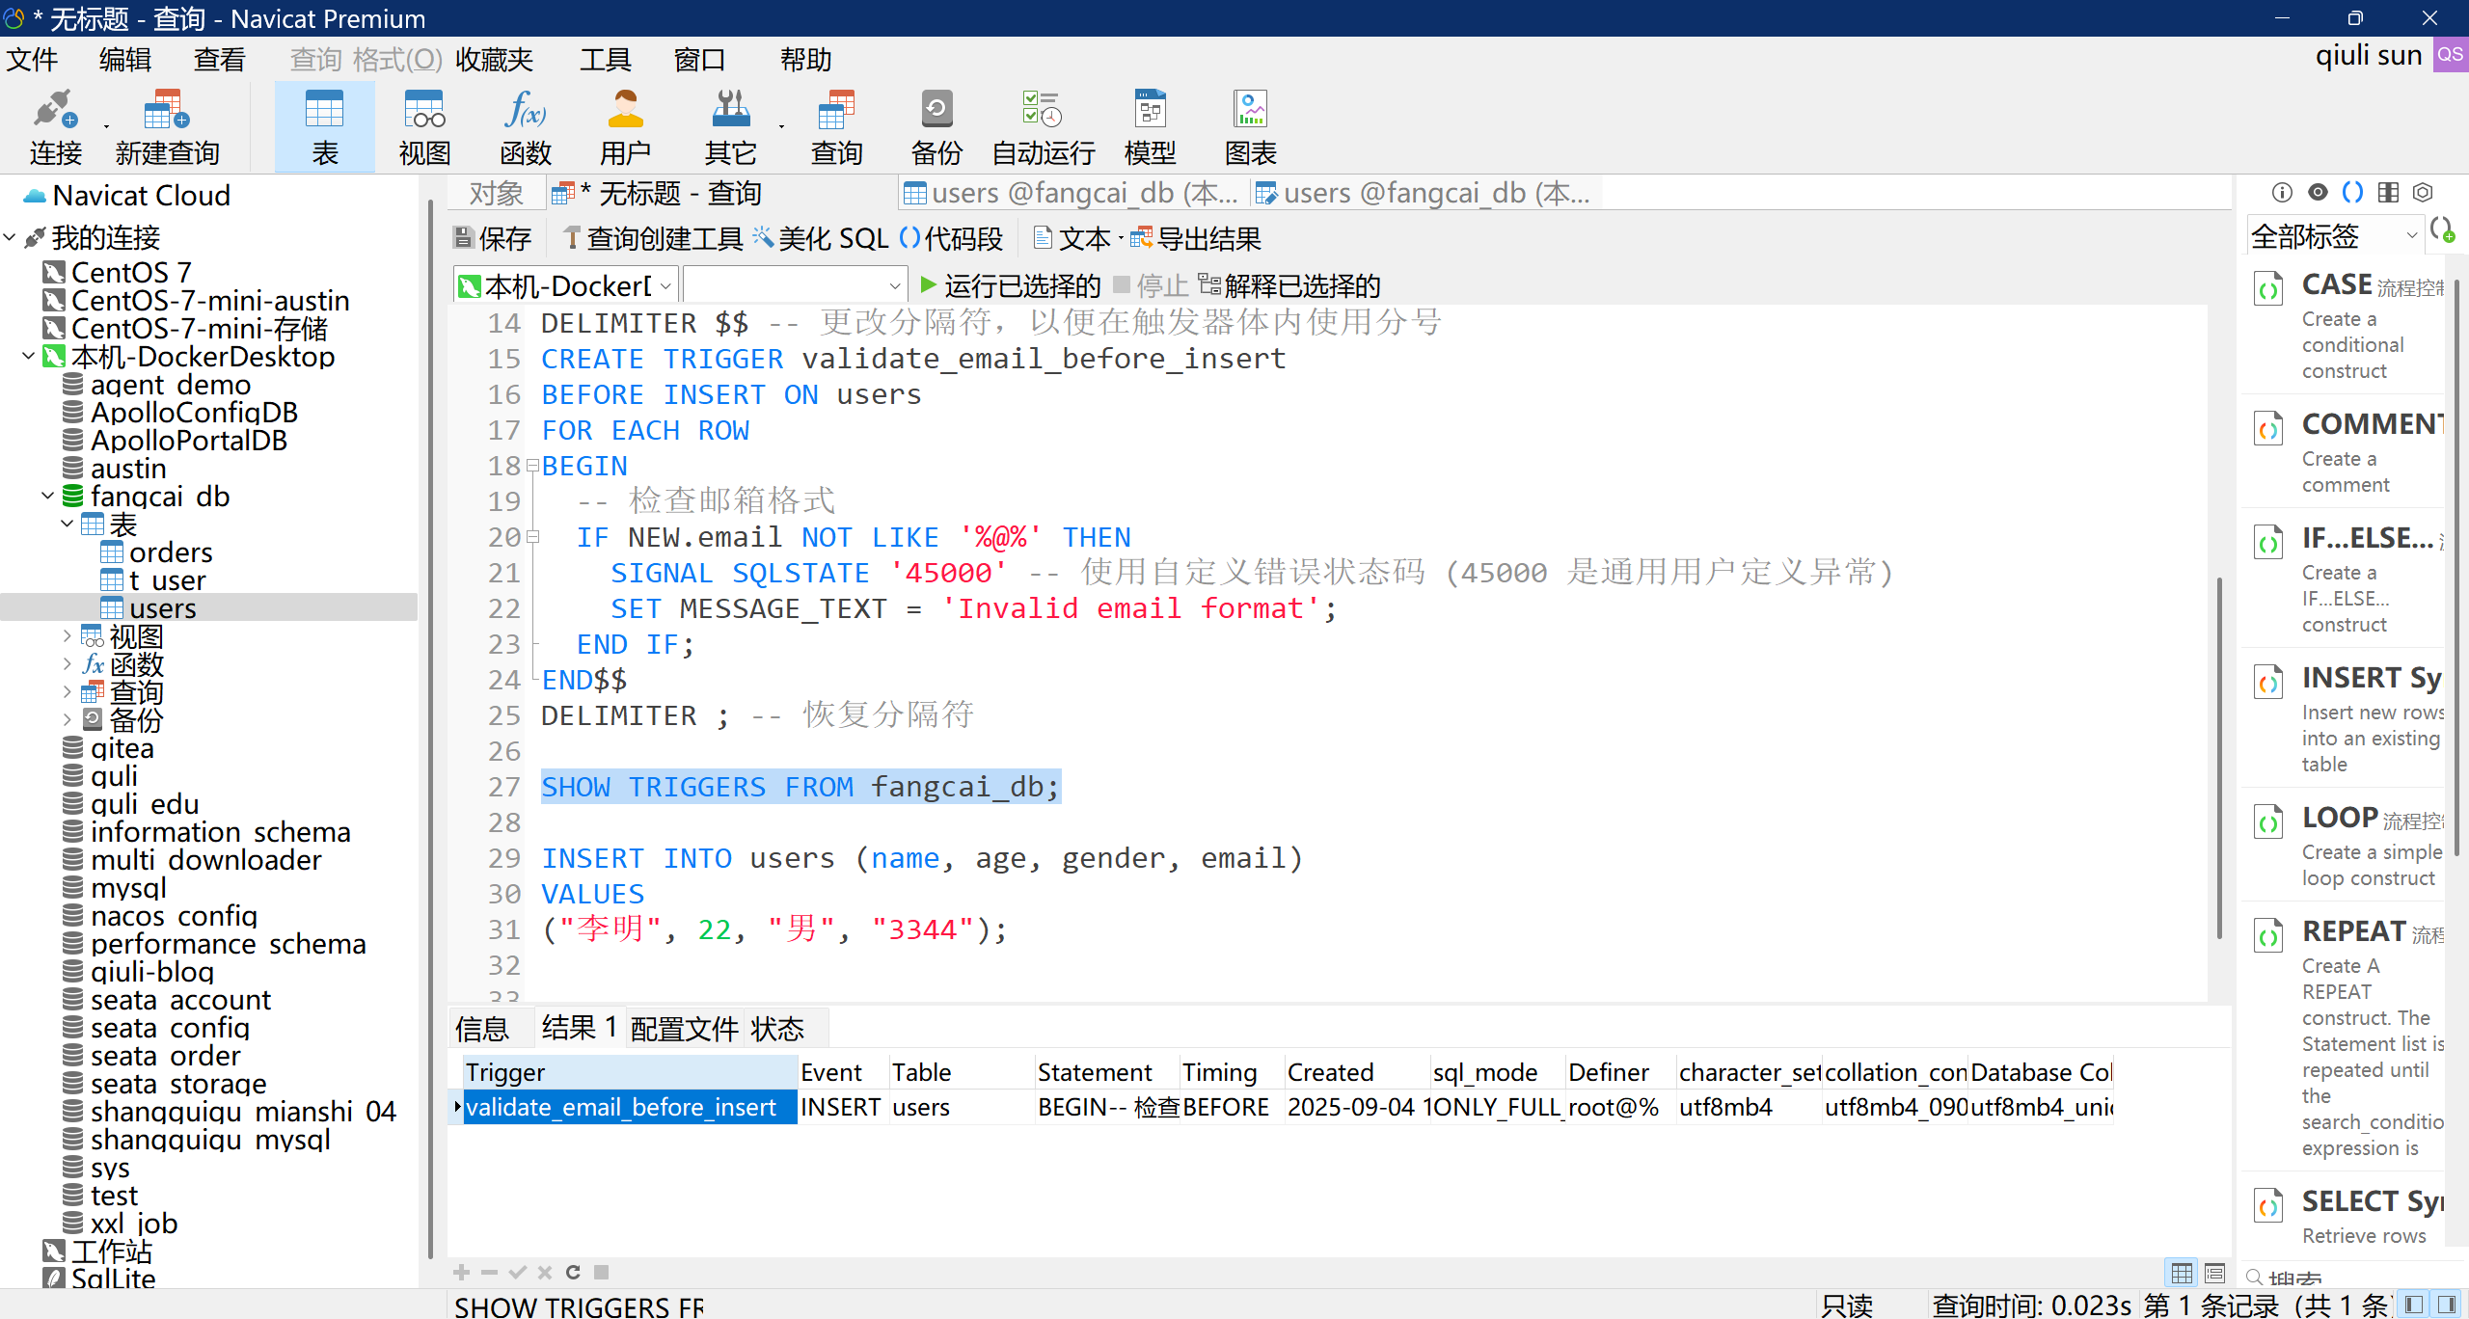Open the 备份 backup toolbar icon
The width and height of the screenshot is (2469, 1319).
coord(936,126)
